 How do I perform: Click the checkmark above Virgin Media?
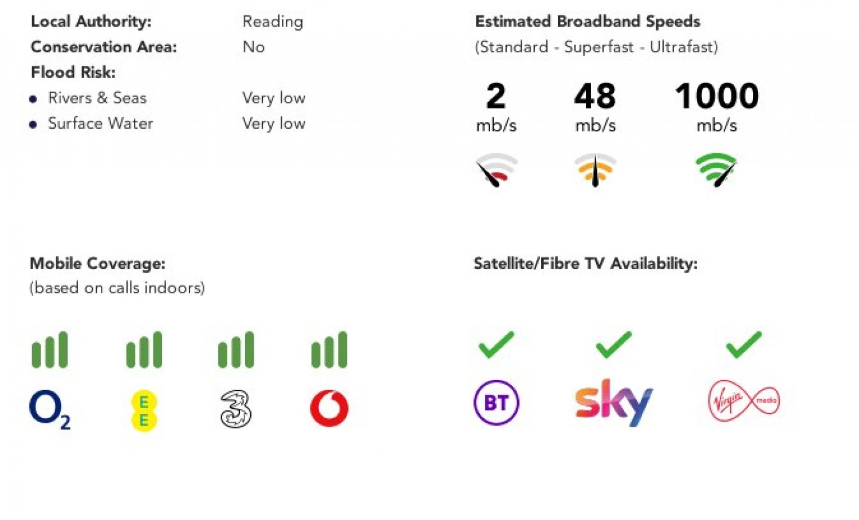tap(744, 345)
